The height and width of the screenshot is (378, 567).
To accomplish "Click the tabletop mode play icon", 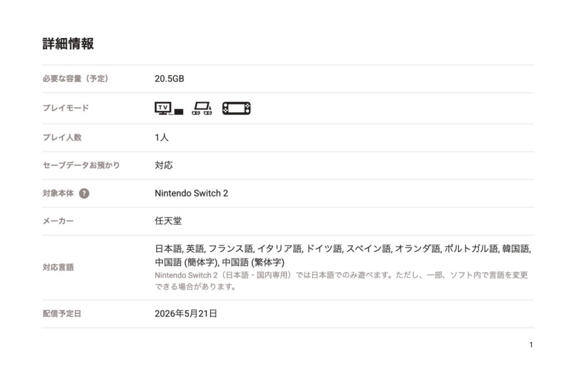I will click(202, 108).
